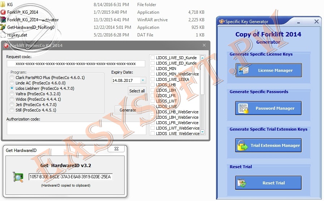Select Widos (ProSecCo 4.4.4.1) option
324x201 pixels.
12,99
